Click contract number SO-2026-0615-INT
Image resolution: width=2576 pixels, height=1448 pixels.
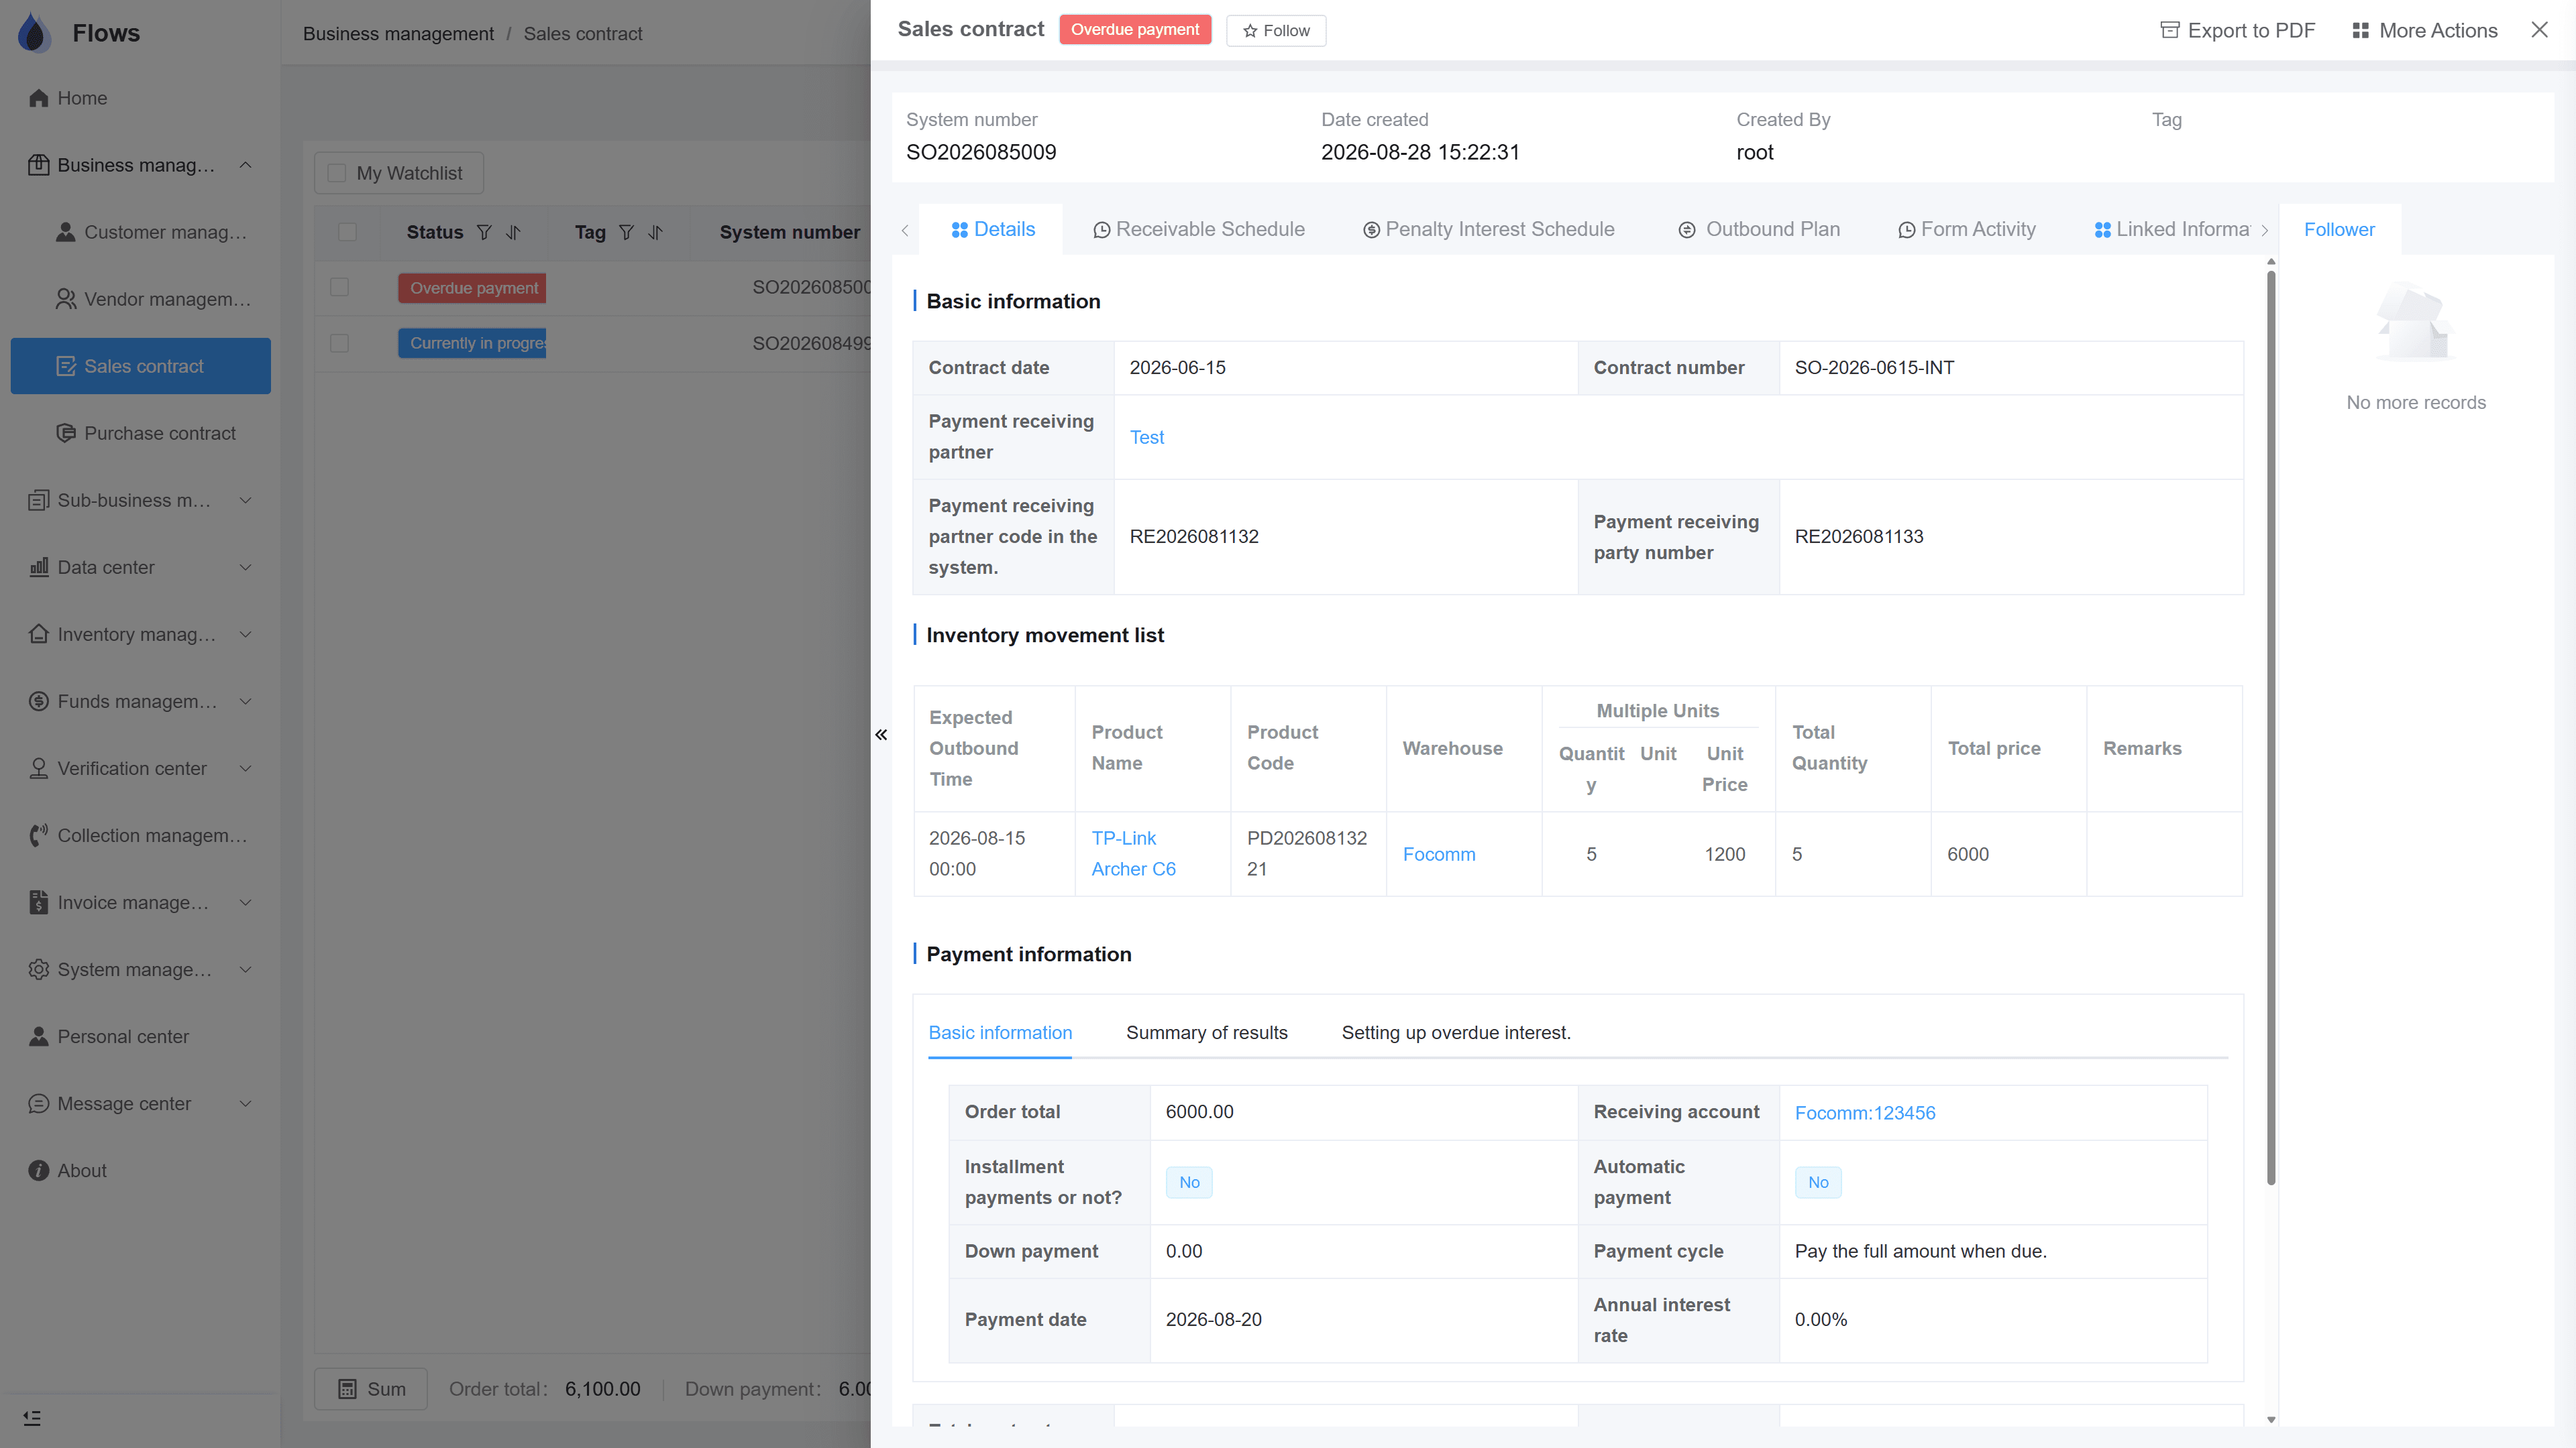tap(1874, 367)
